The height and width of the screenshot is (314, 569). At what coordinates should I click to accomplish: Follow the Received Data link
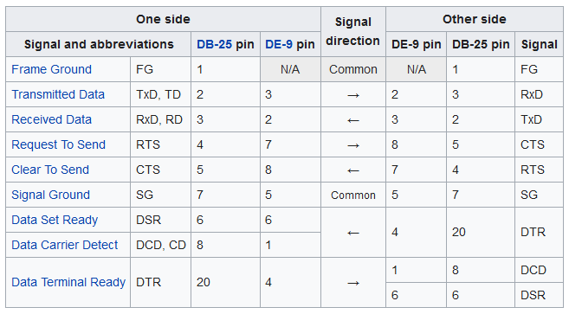[x=51, y=119]
